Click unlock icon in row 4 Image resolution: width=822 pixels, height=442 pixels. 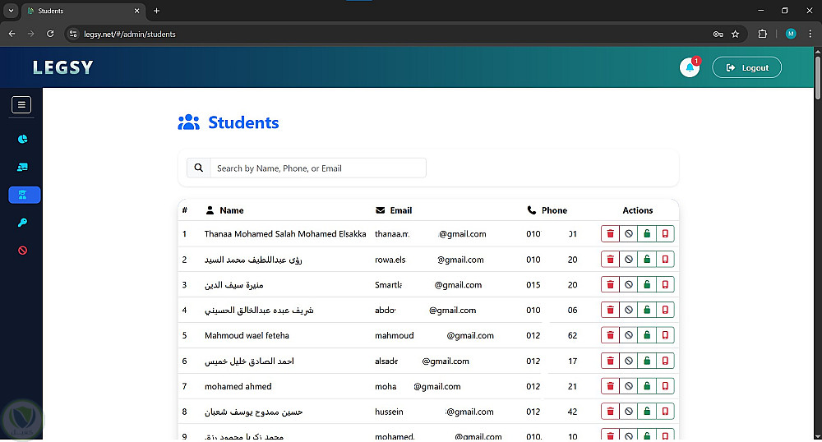click(x=647, y=310)
